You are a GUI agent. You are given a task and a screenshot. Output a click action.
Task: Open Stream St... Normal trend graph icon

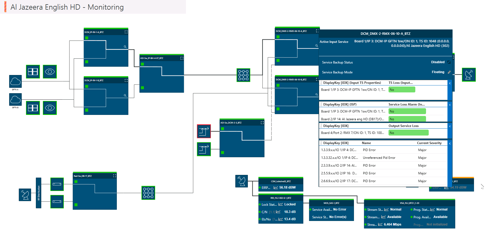coord(386,209)
